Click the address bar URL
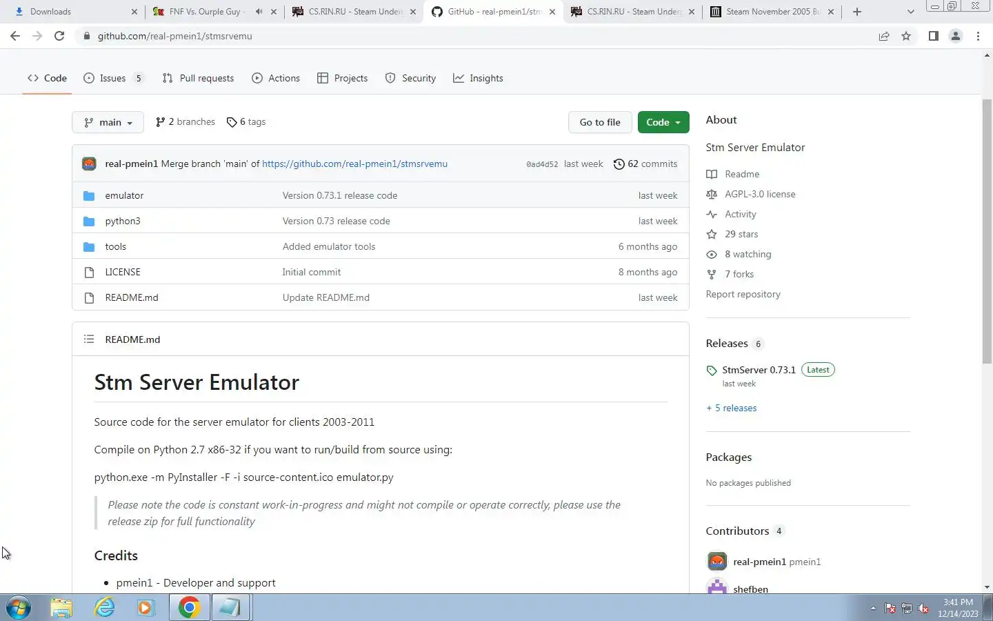This screenshot has height=621, width=993. pos(174,36)
